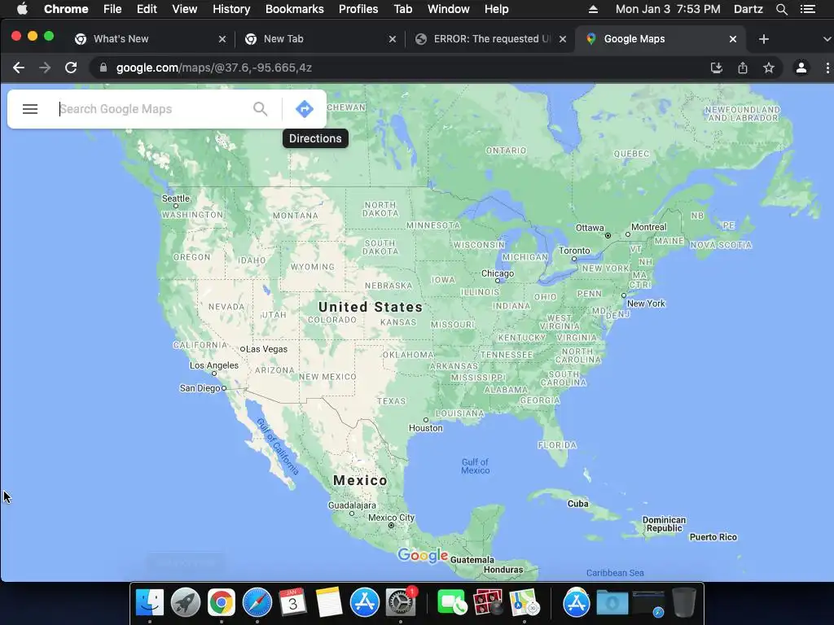Click the Mexico country label on map
Viewport: 834px width, 625px height.
[x=360, y=480]
